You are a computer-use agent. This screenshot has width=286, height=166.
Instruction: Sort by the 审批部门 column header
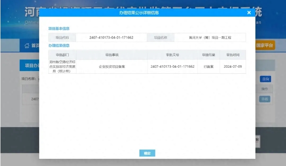coord(62,55)
